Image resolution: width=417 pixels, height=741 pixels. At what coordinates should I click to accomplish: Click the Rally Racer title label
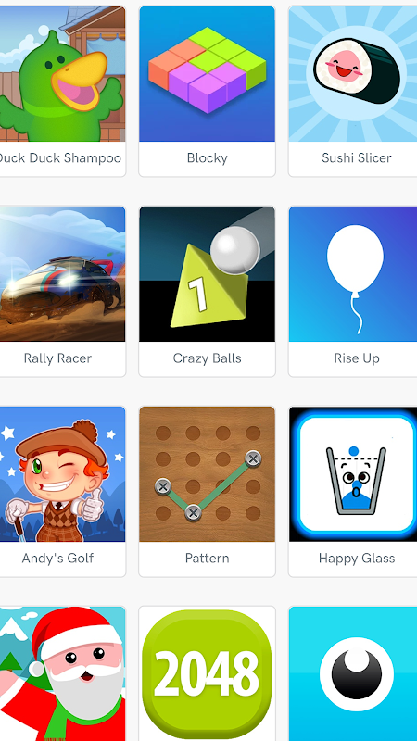[57, 358]
